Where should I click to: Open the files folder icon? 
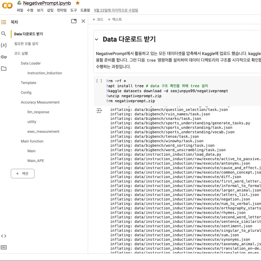[4, 68]
